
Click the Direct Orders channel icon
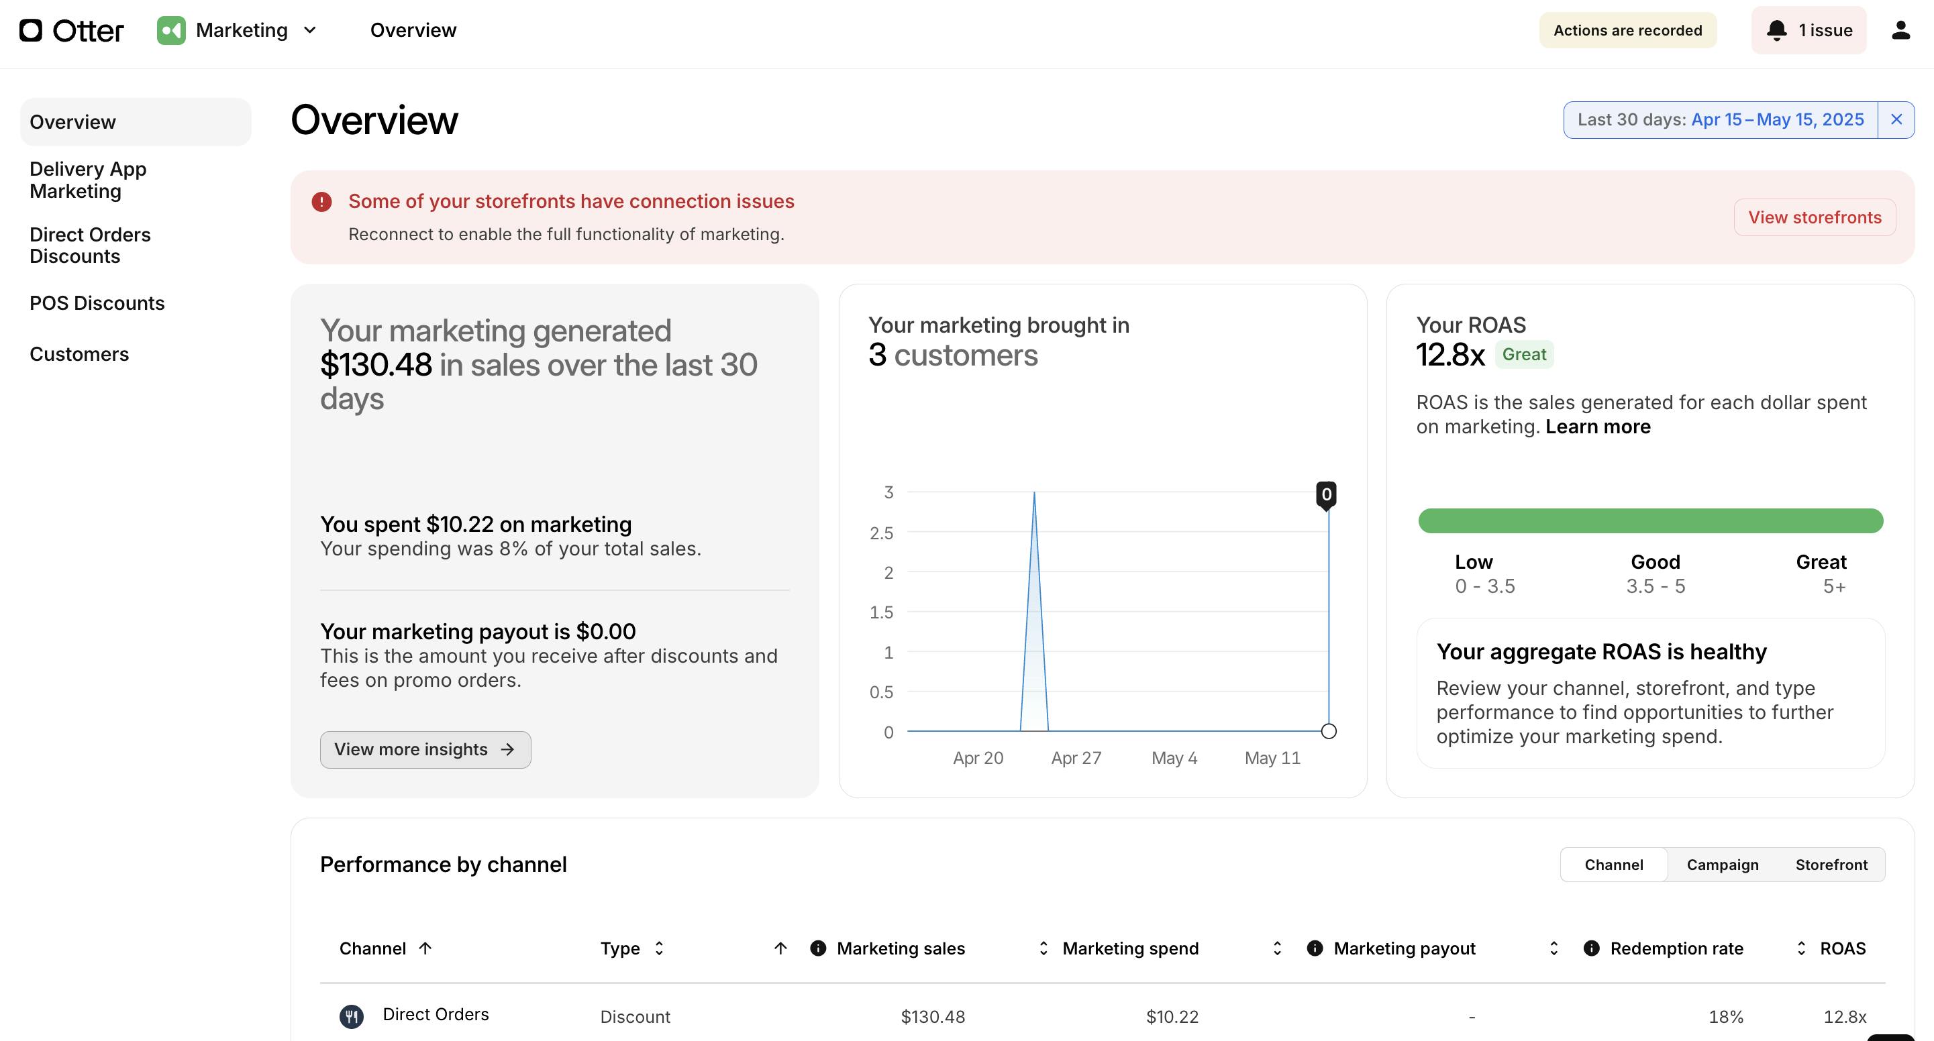(x=352, y=1016)
